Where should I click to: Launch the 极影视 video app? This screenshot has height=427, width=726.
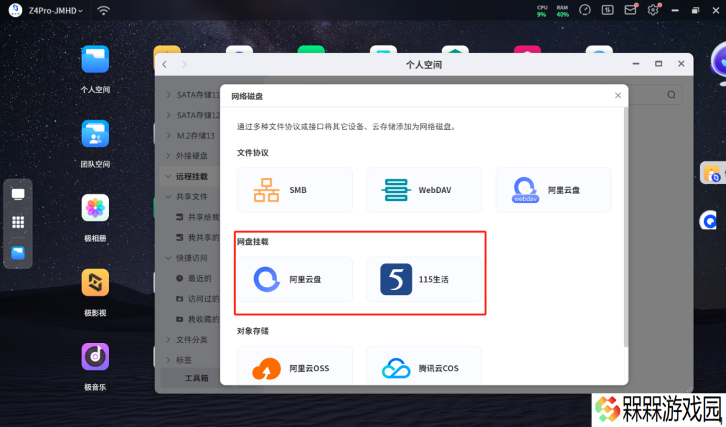(95, 282)
